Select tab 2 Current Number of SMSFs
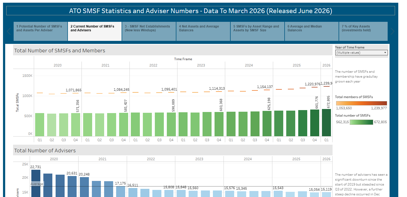407x197 pixels. (x=95, y=31)
